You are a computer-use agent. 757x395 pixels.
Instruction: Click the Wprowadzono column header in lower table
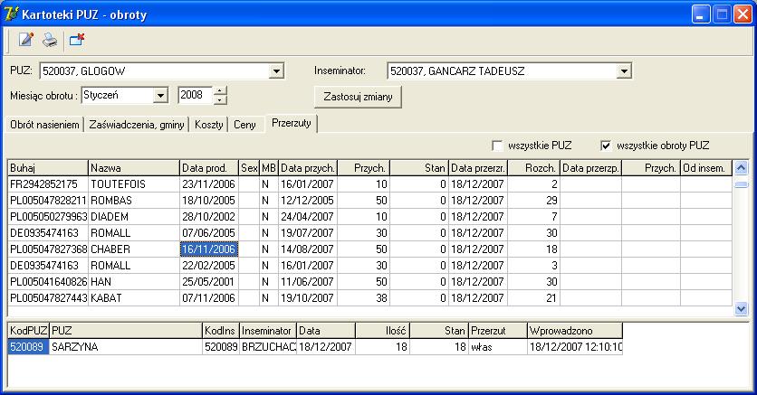point(574,331)
